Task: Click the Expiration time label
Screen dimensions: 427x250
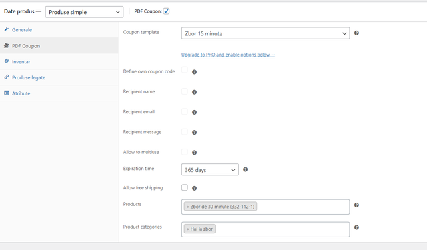Action: (x=139, y=169)
